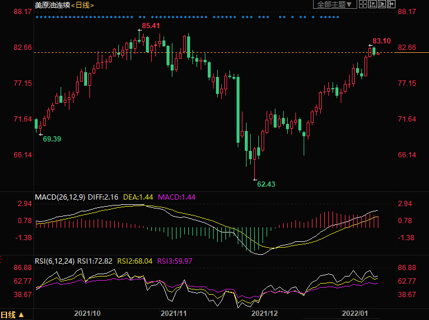The height and width of the screenshot is (320, 429).
Task: Click the crosshair cursor icon in top toolbar
Action: pos(364,5)
